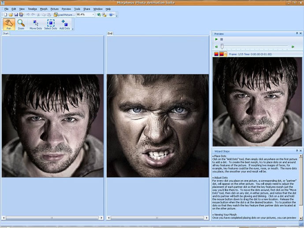Switch to the Start picture tab
This screenshot has height=228, width=304.
pos(6,33)
